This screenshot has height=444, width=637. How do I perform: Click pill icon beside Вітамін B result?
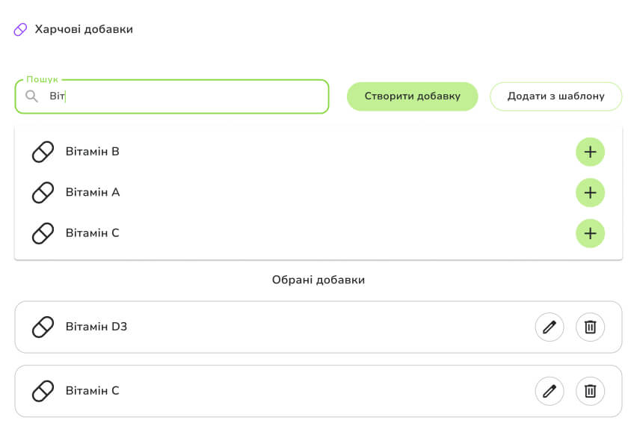coord(43,152)
